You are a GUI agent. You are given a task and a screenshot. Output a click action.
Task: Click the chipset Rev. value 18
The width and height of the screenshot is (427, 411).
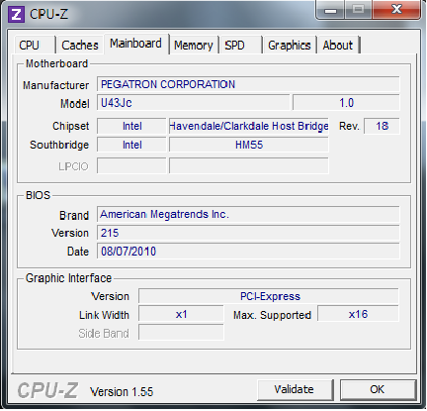pos(382,126)
